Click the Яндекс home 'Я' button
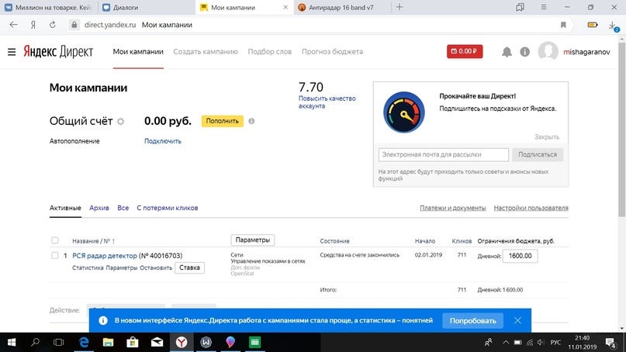The width and height of the screenshot is (626, 352). (33, 25)
